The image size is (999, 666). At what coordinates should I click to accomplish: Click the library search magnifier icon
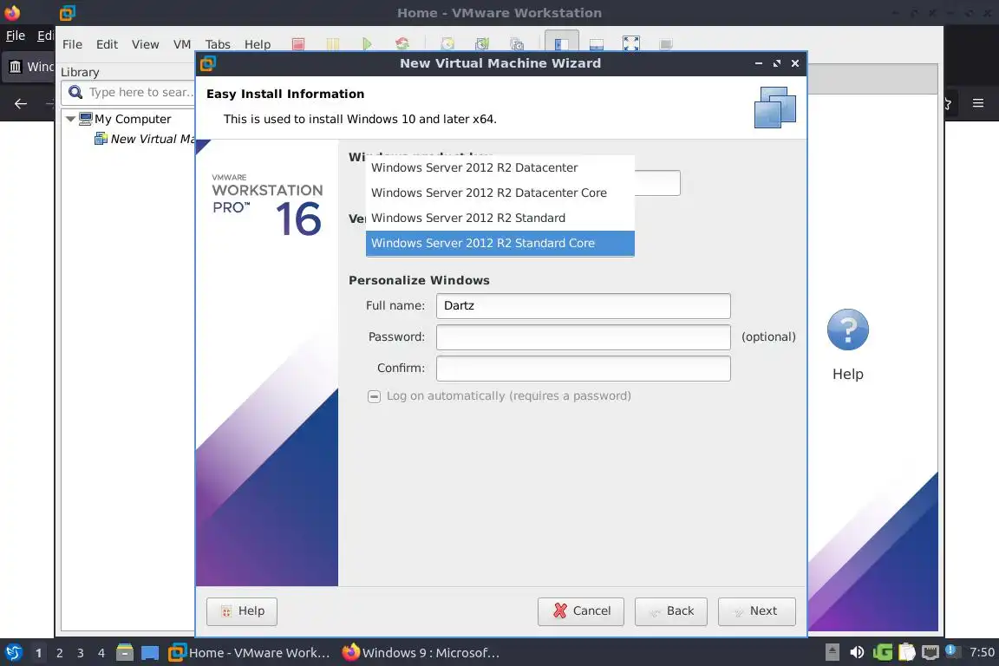(x=75, y=93)
